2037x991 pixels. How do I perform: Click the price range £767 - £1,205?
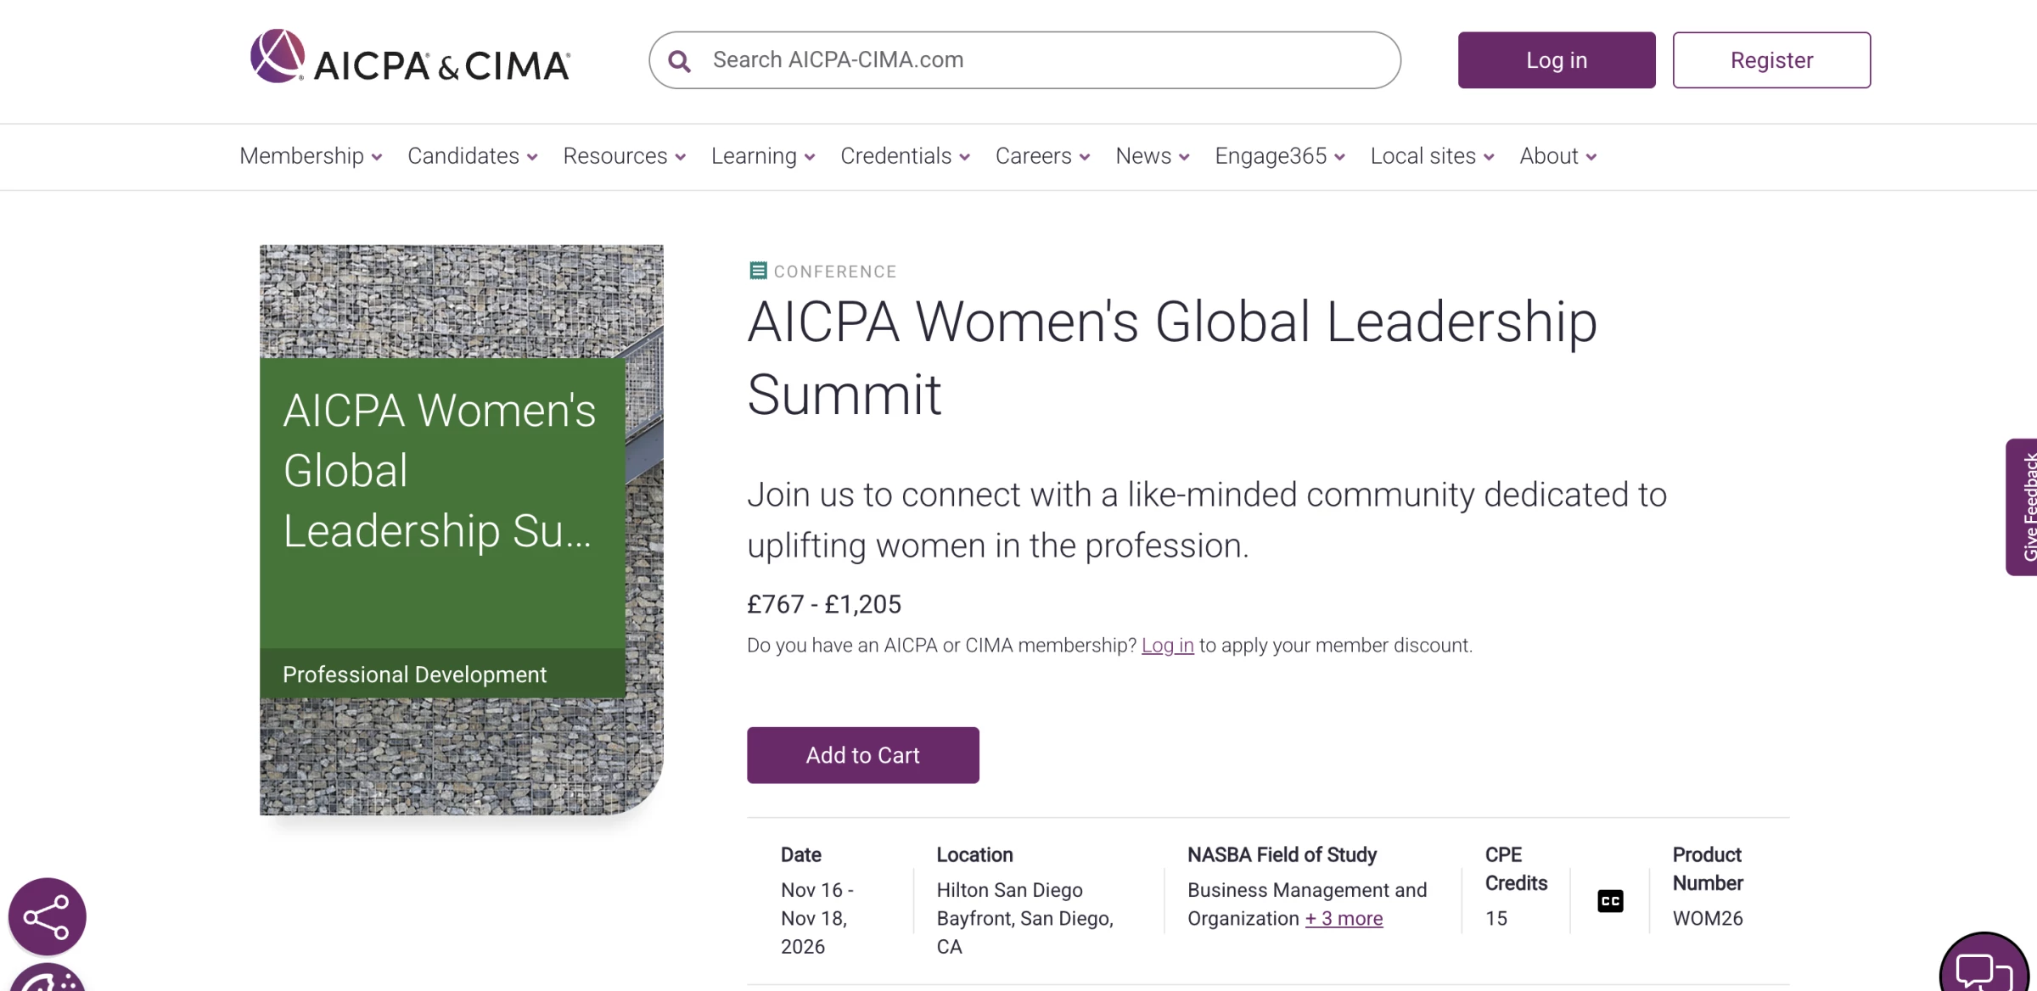click(x=824, y=604)
